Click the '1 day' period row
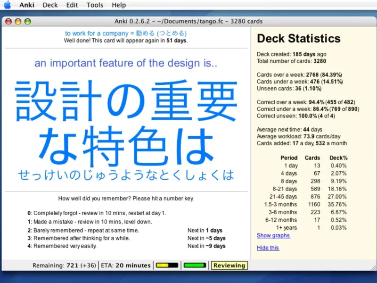 tap(315, 166)
